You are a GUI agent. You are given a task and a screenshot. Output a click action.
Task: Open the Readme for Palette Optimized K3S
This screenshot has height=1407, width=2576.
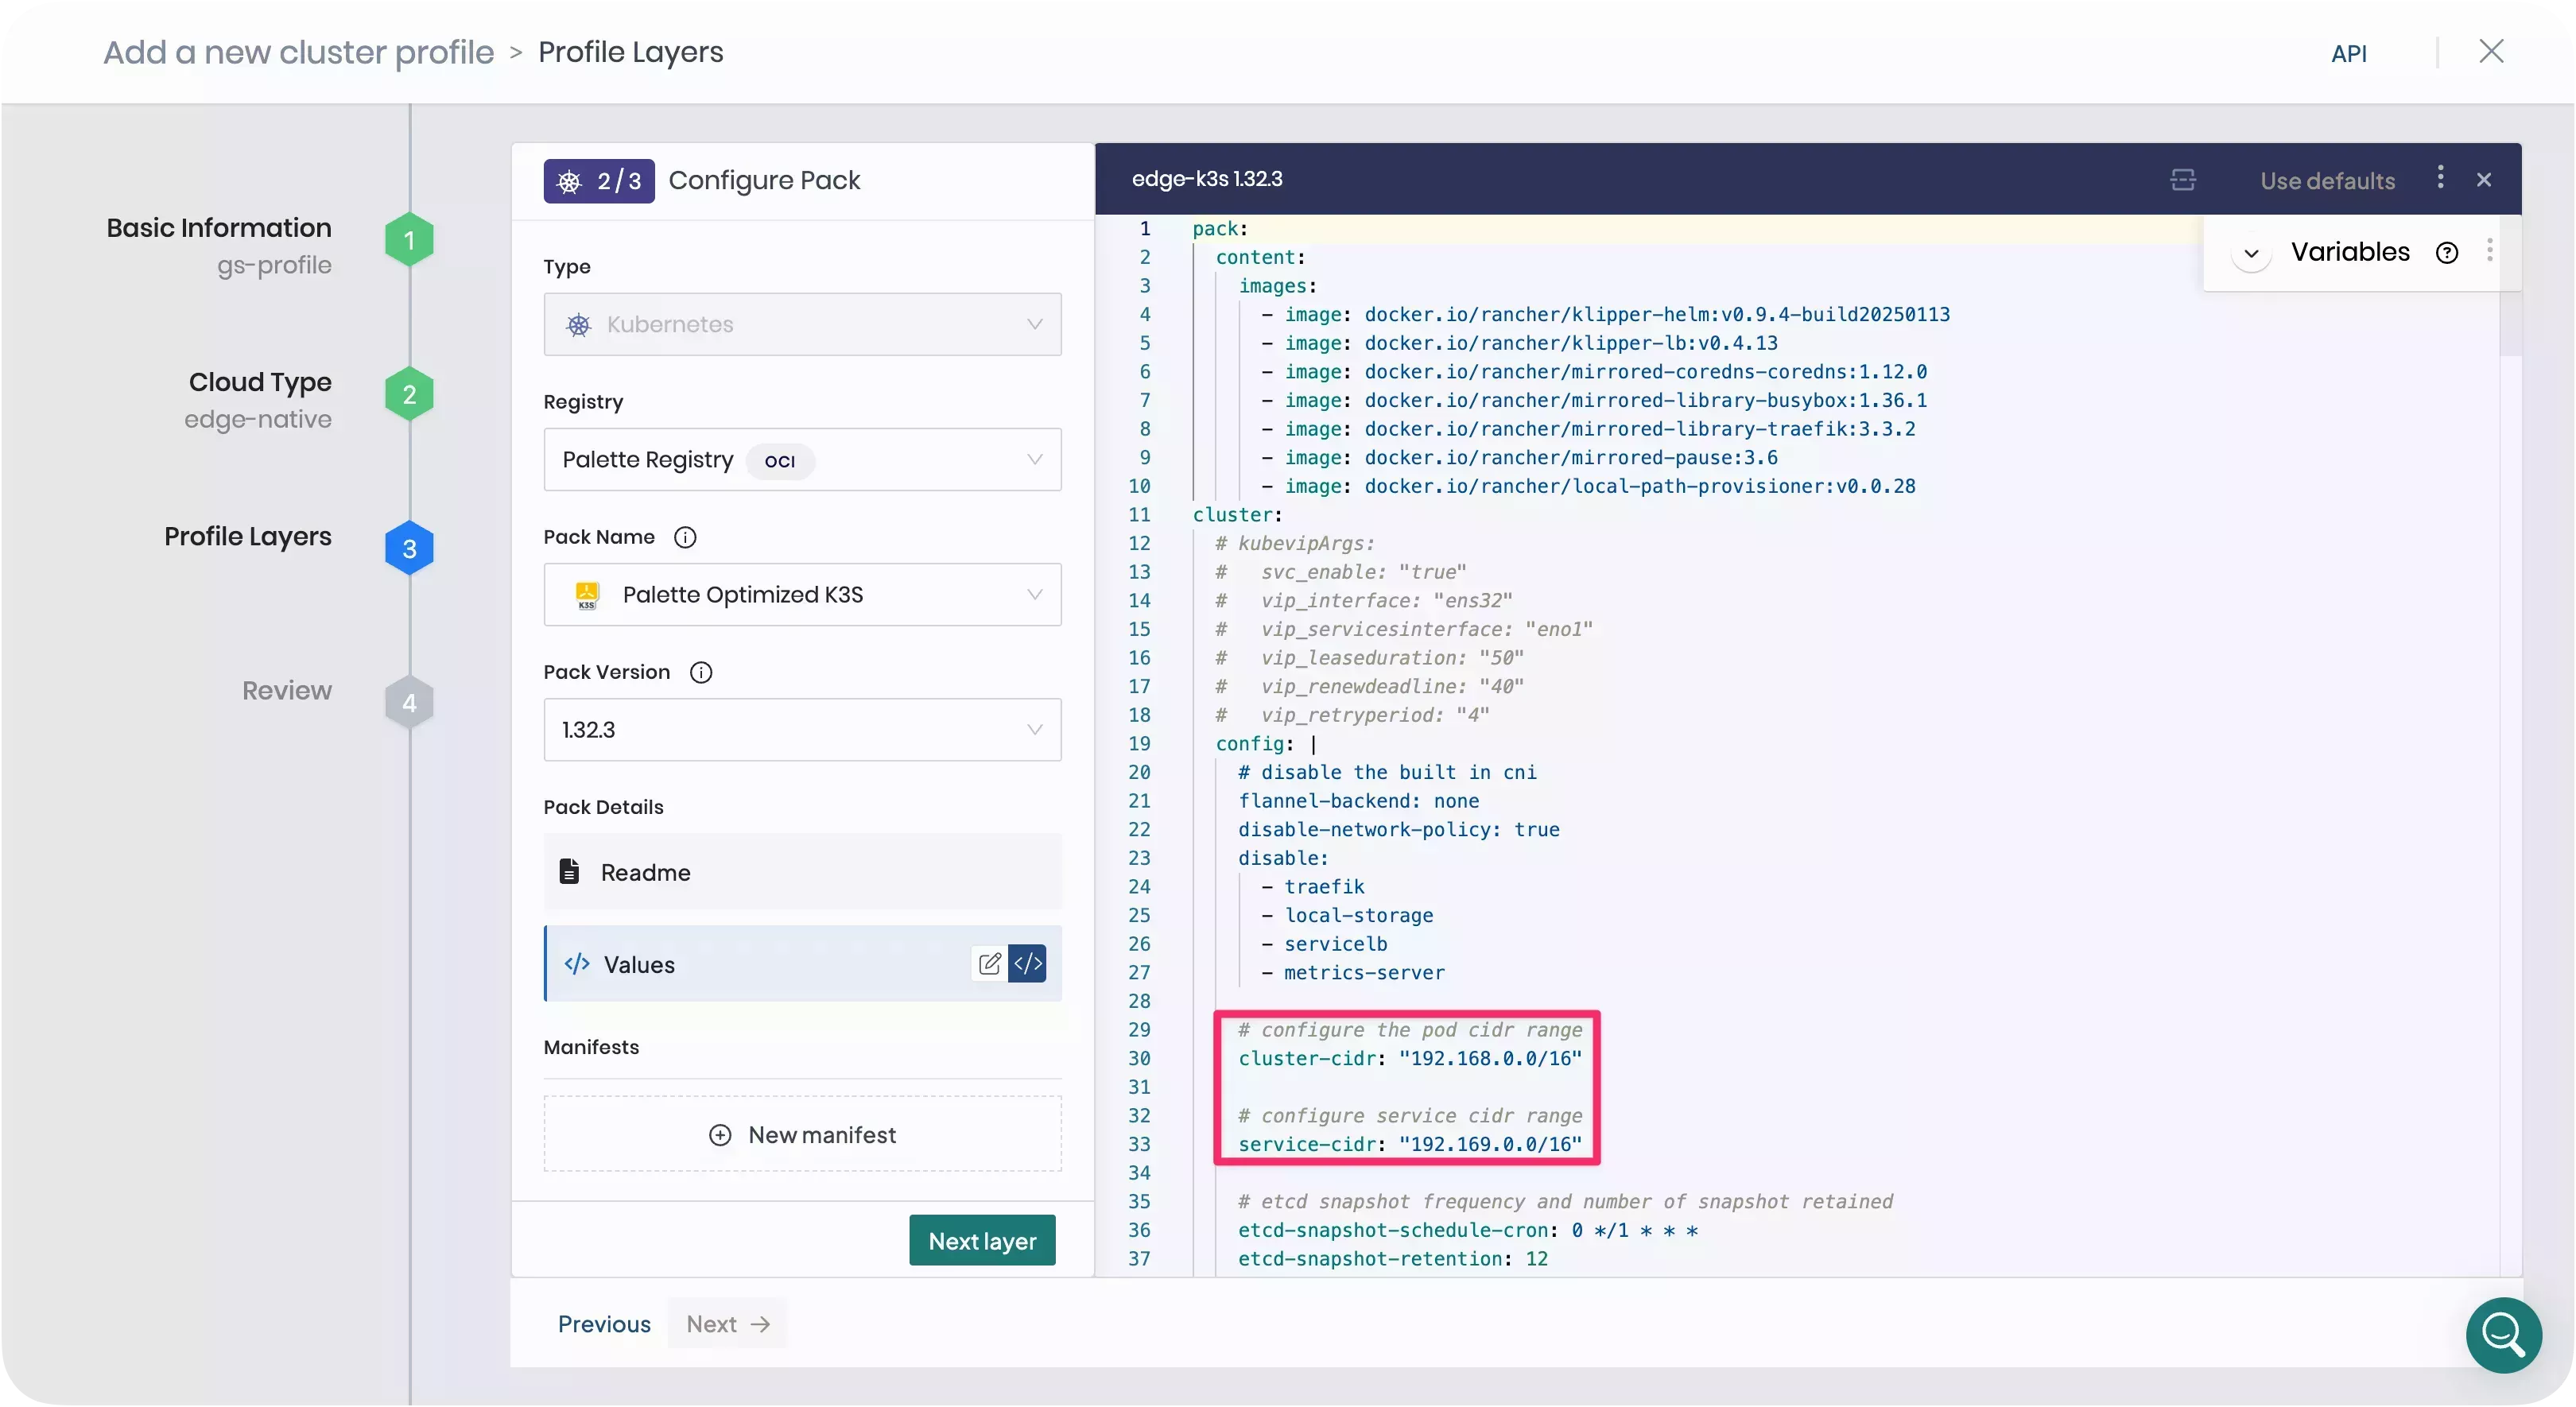click(x=643, y=871)
